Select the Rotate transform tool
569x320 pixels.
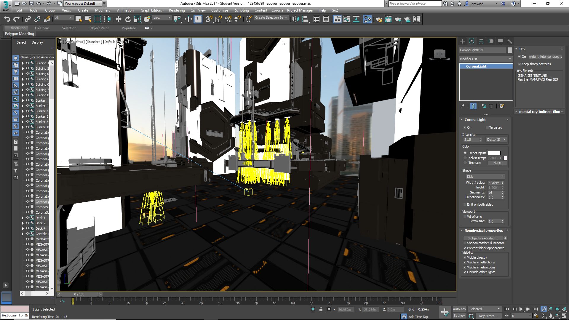[128, 19]
